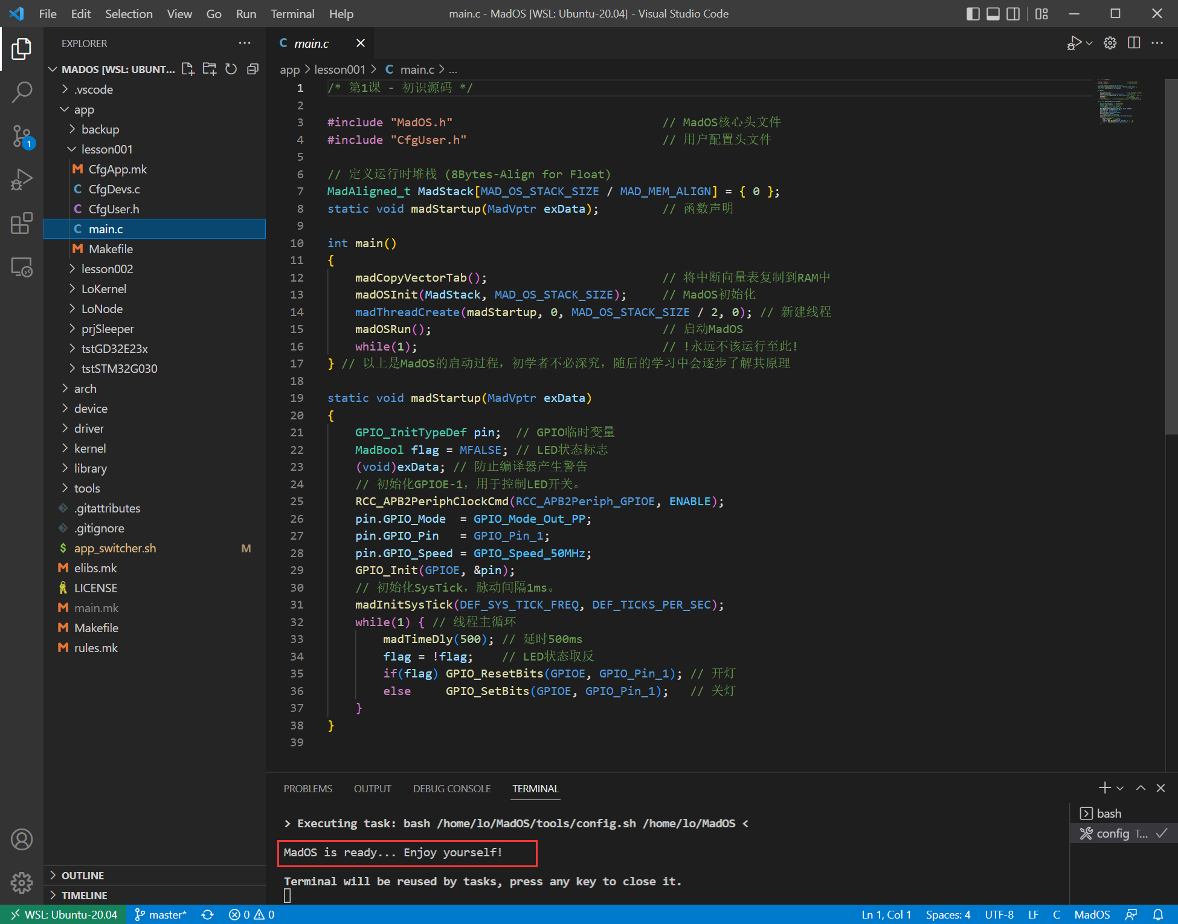Open Accounts menu in activity bar

tap(22, 839)
